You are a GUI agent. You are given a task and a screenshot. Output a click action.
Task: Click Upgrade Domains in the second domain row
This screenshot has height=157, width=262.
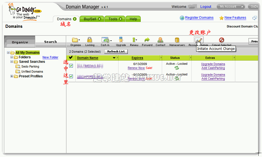coord(213,75)
